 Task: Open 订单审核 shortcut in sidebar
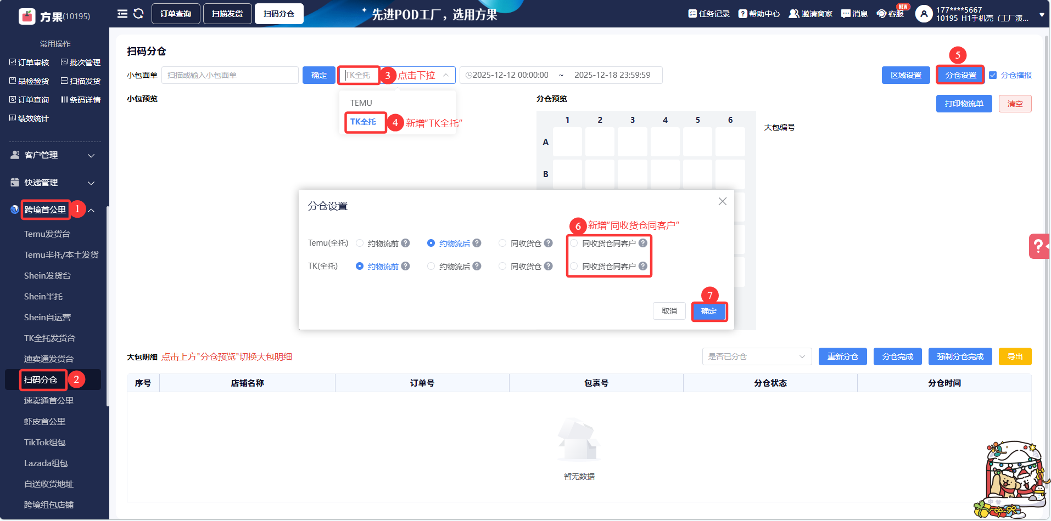[x=29, y=63]
